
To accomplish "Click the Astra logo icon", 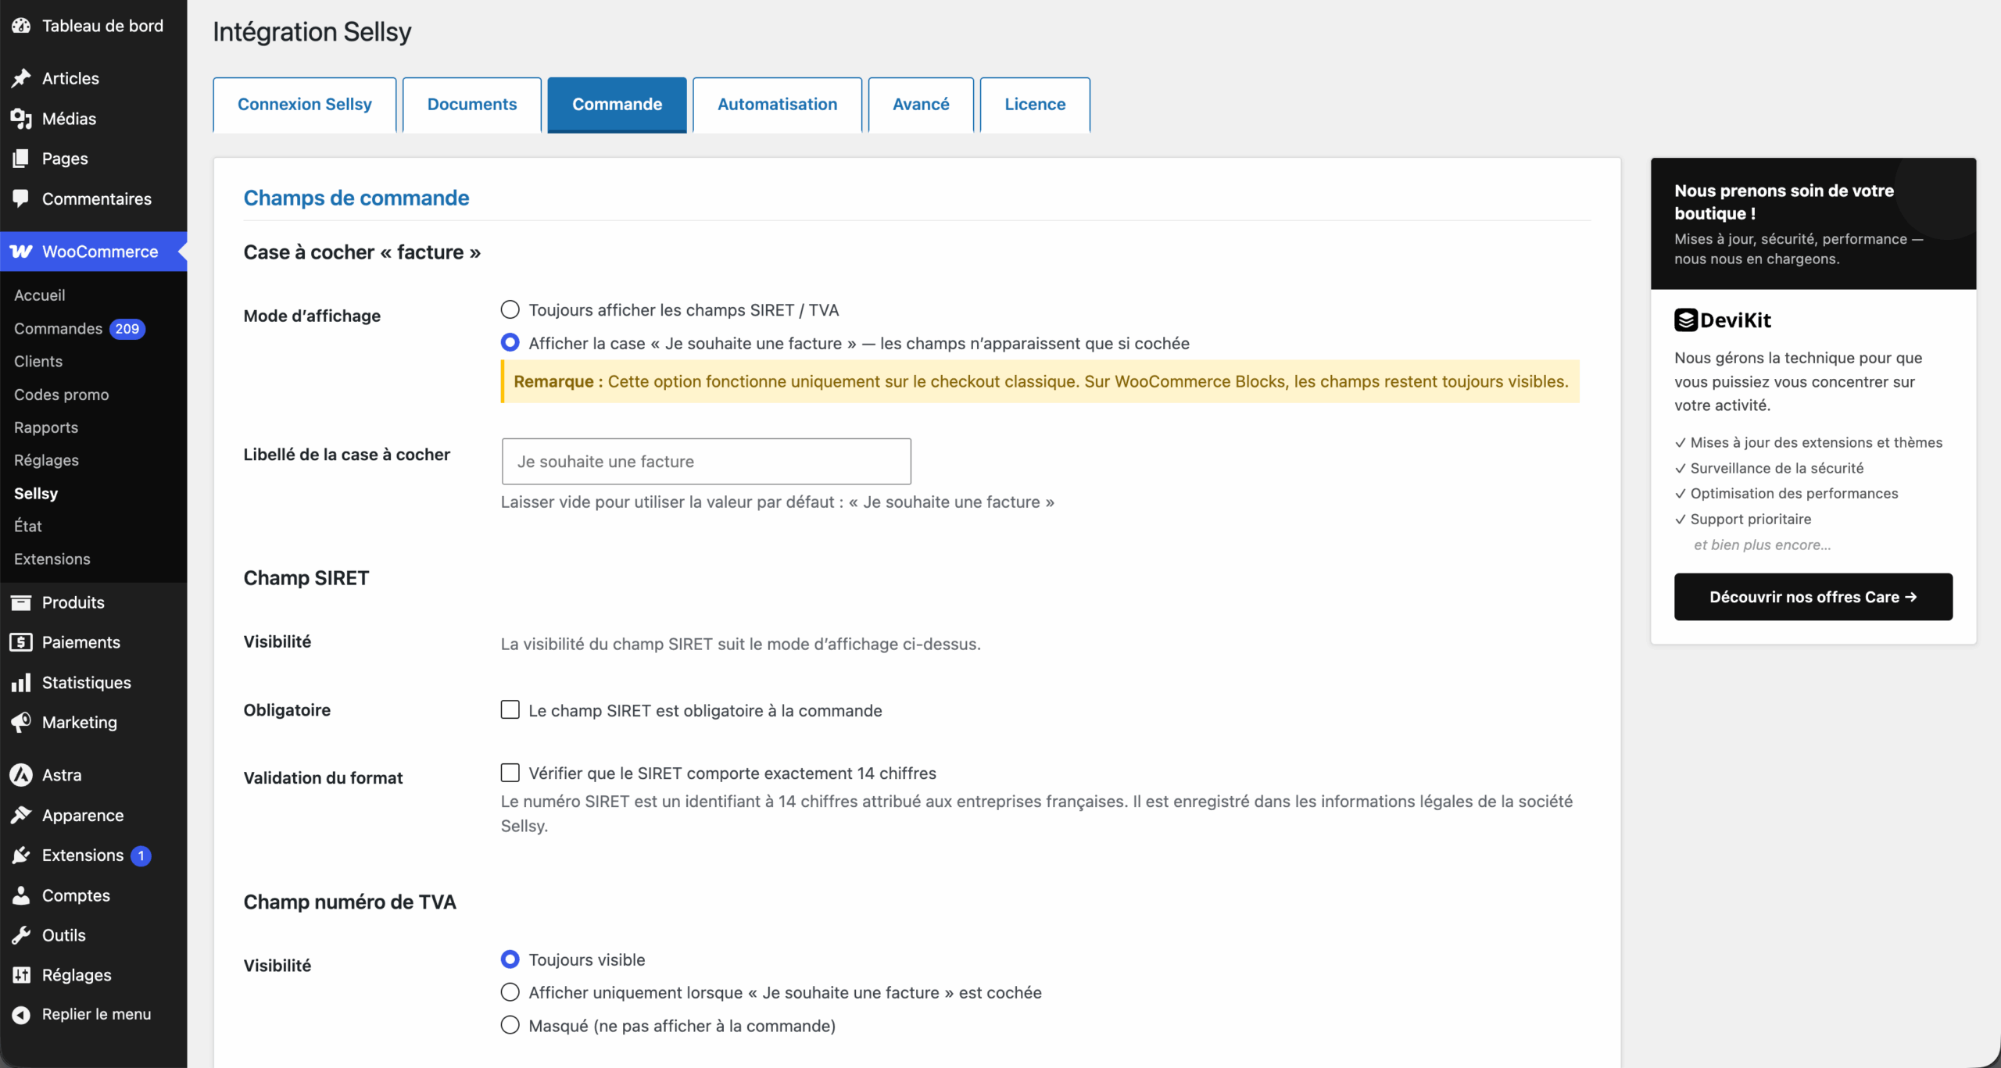I will [x=21, y=775].
